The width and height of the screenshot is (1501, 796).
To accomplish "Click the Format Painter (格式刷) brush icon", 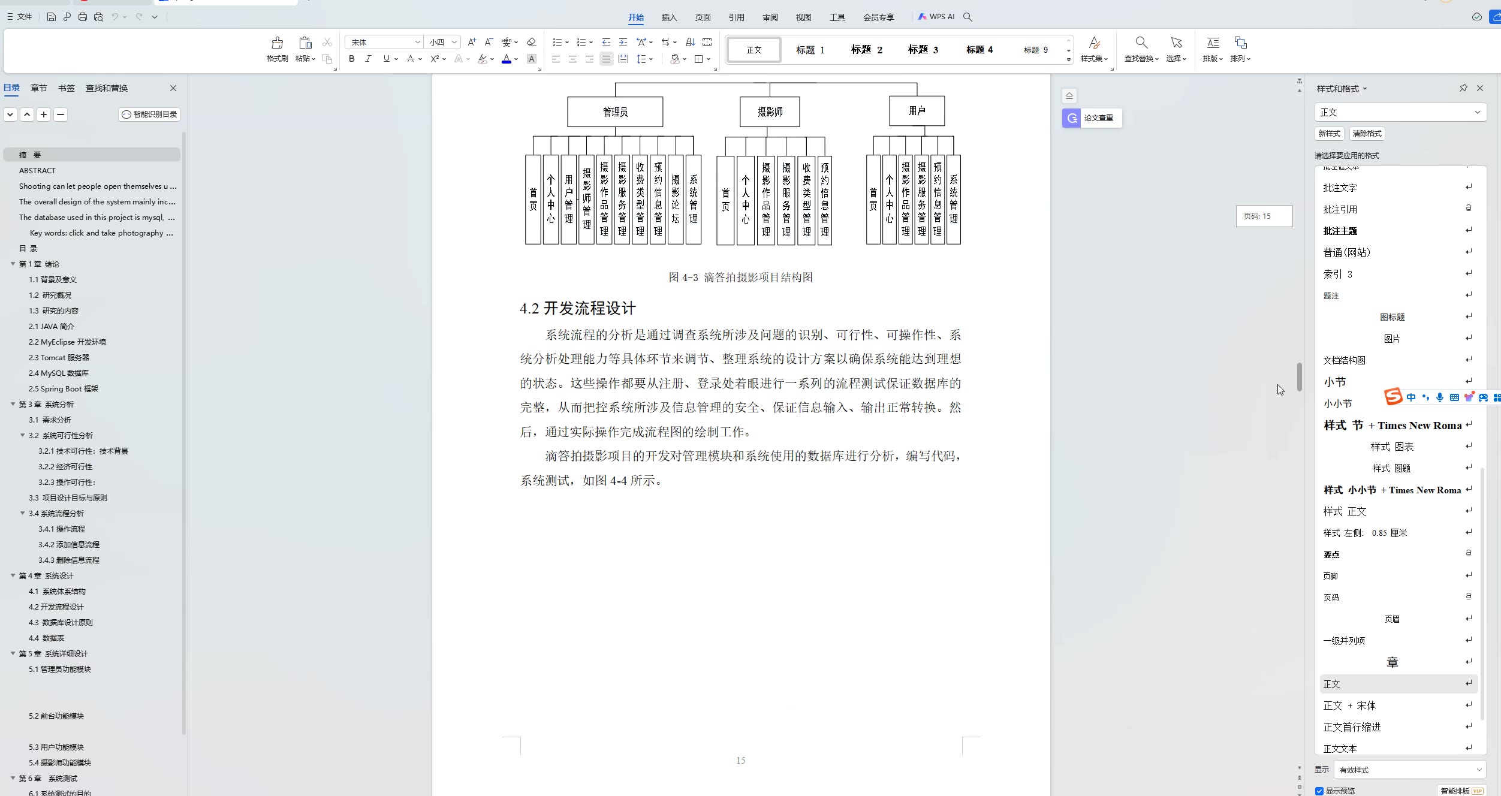I will (x=277, y=43).
